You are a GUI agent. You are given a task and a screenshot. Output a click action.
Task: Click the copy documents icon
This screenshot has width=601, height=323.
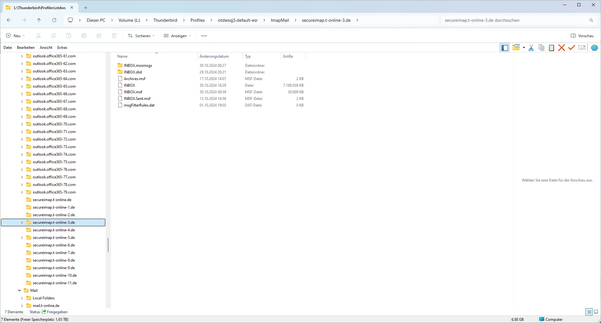tap(541, 48)
